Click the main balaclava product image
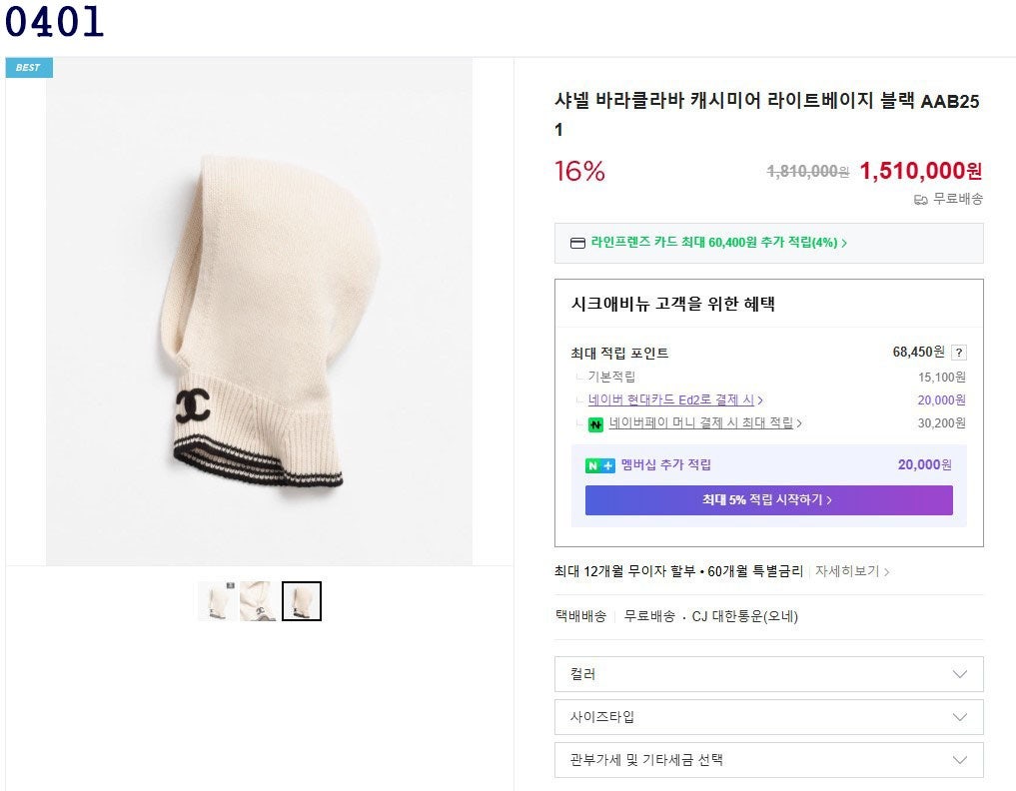 tap(259, 312)
